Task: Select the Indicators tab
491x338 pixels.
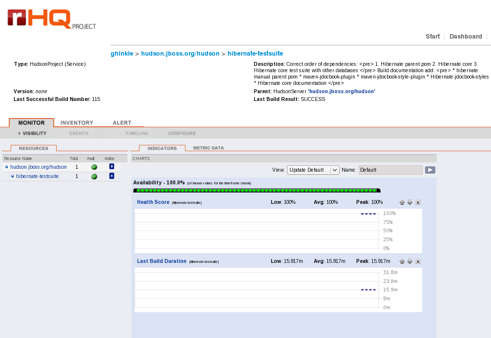Action: click(x=162, y=148)
